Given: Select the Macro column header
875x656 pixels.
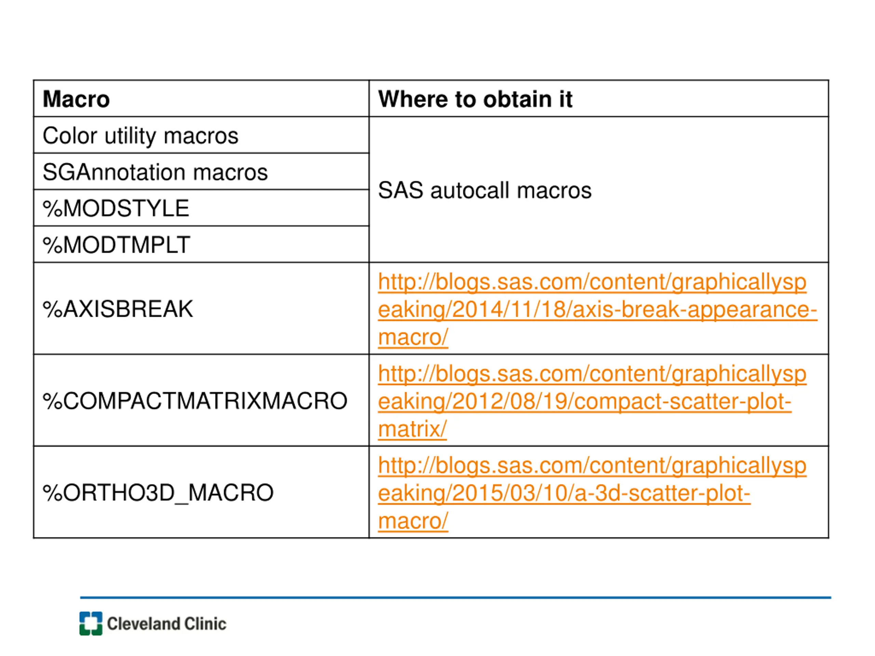Looking at the screenshot, I should tap(201, 98).
